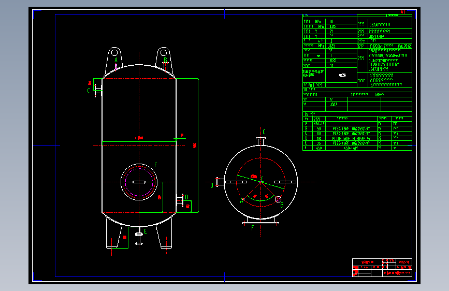Select the '450-16RF' manhole entry in row F
449x291 pixels.
click(351, 148)
